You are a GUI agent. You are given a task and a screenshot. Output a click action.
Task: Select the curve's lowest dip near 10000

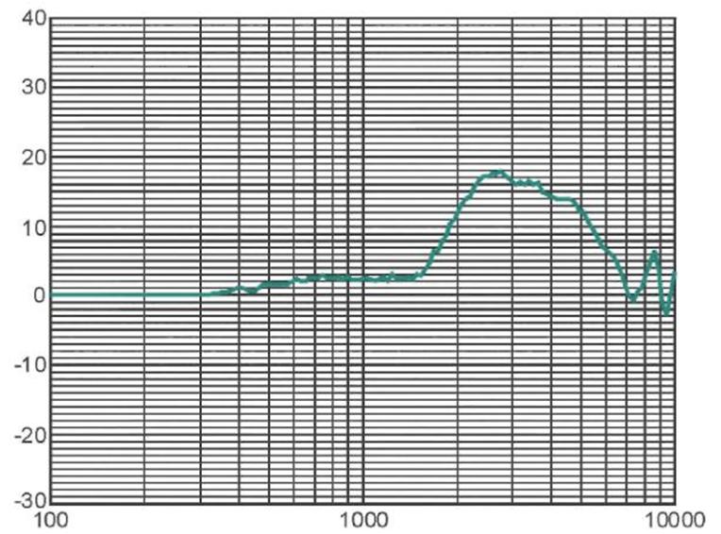(x=666, y=312)
